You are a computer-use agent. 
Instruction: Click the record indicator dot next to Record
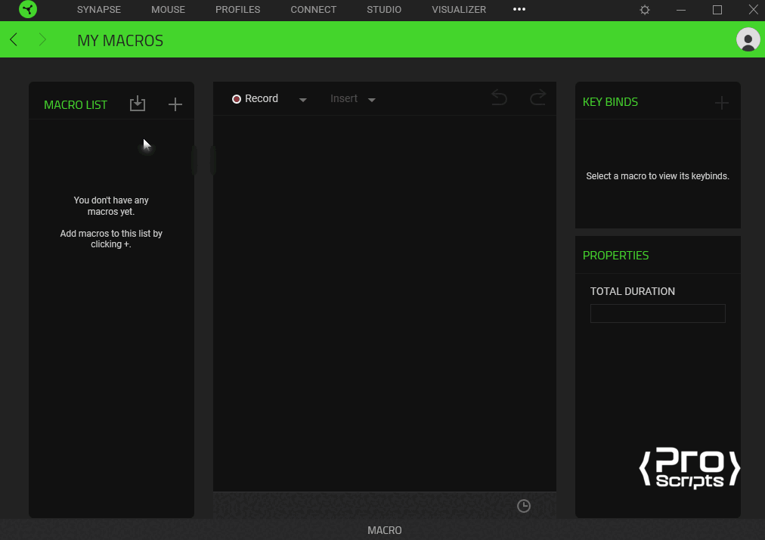click(x=237, y=98)
